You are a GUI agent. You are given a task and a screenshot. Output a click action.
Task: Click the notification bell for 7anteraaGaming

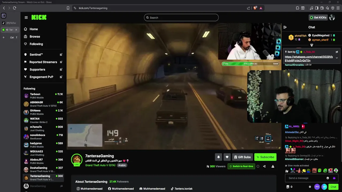(218, 157)
